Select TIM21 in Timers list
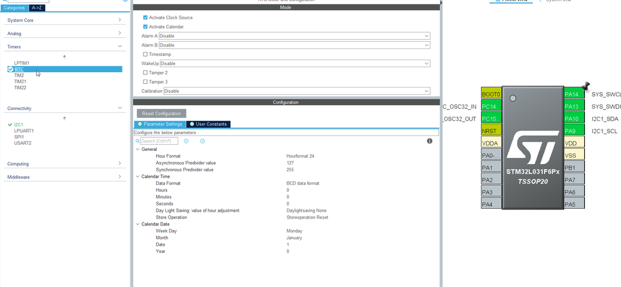Image resolution: width=621 pixels, height=287 pixels. tap(20, 81)
